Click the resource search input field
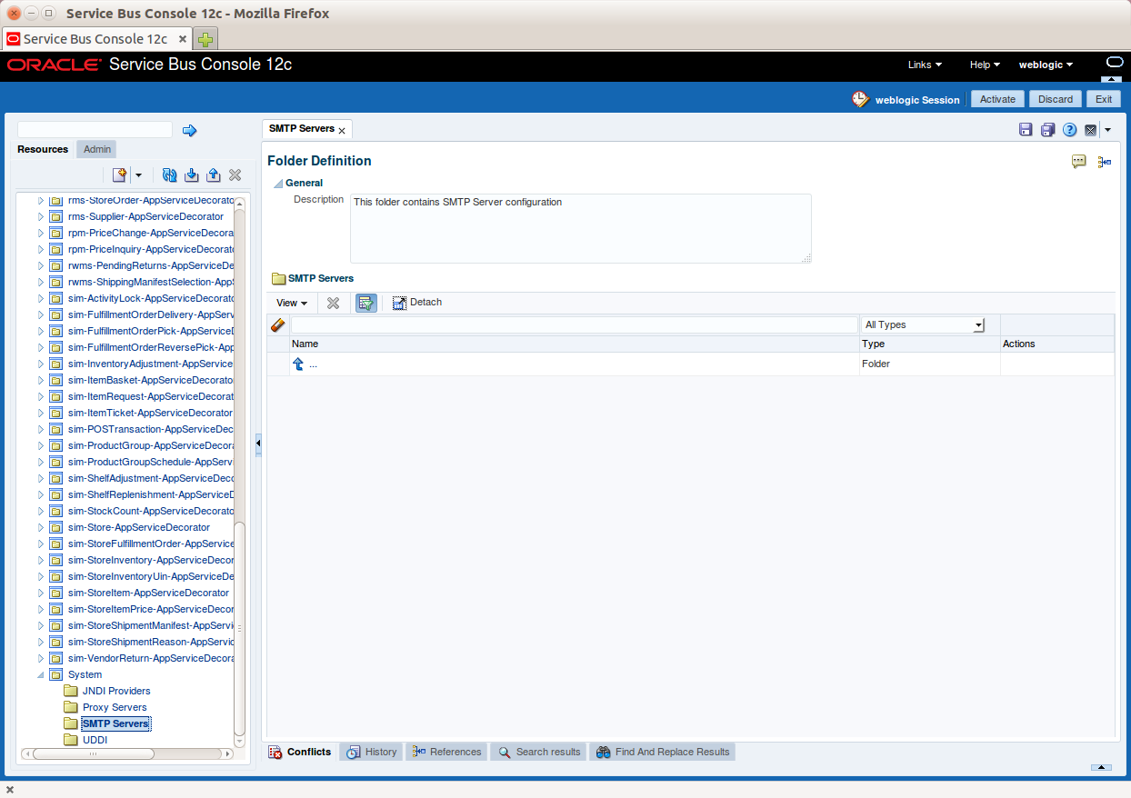This screenshot has height=798, width=1131. tap(95, 130)
